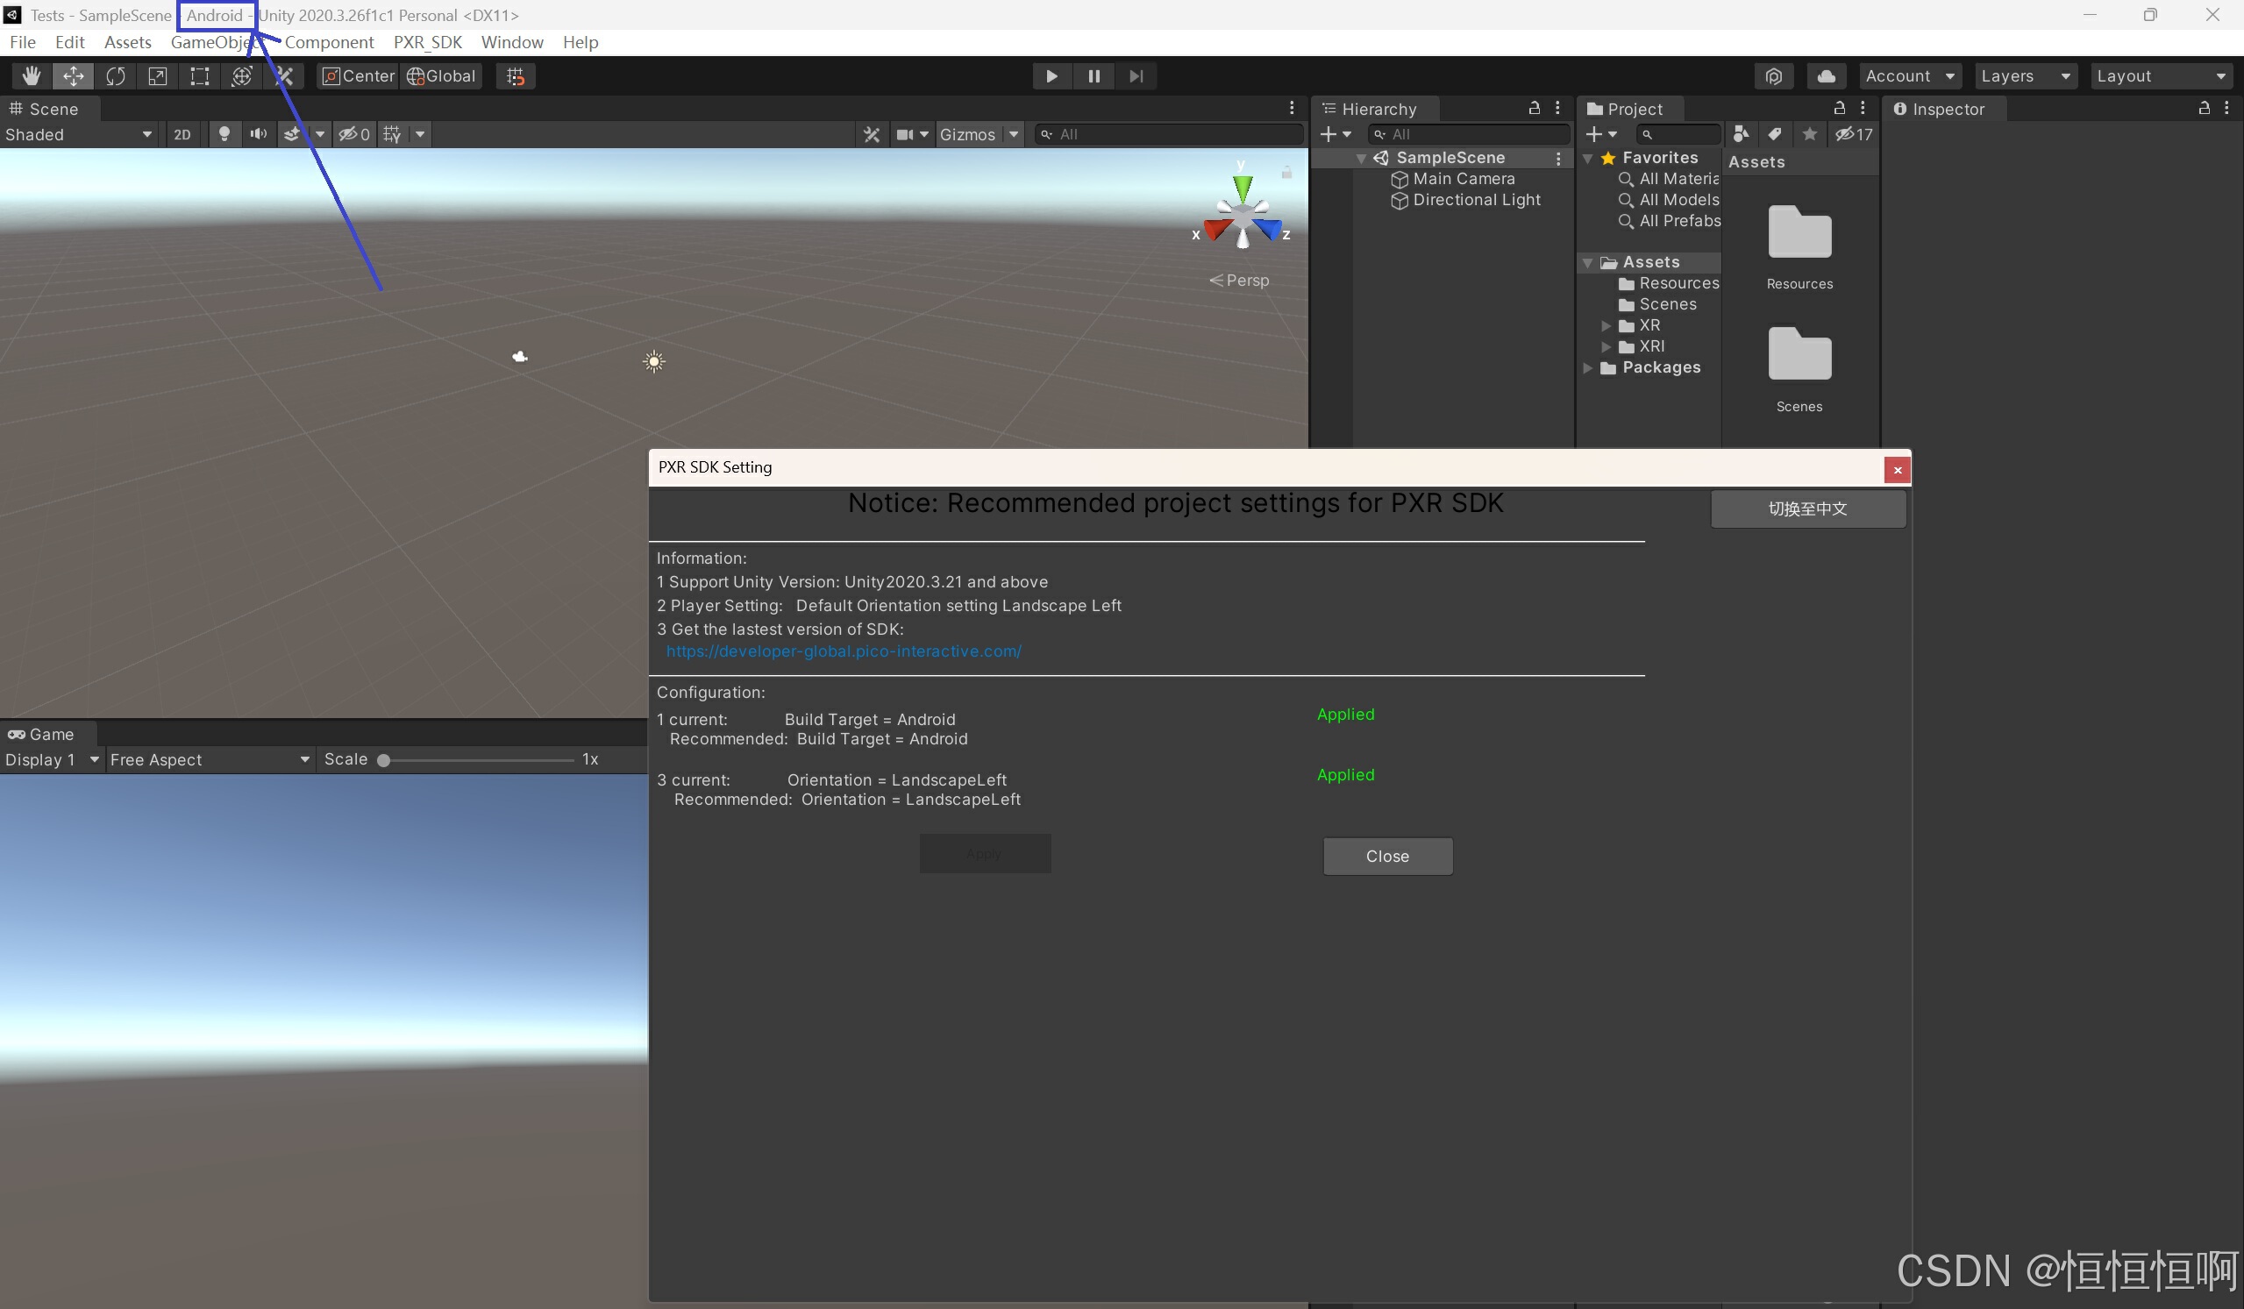Open the Pico developer website link

click(843, 651)
